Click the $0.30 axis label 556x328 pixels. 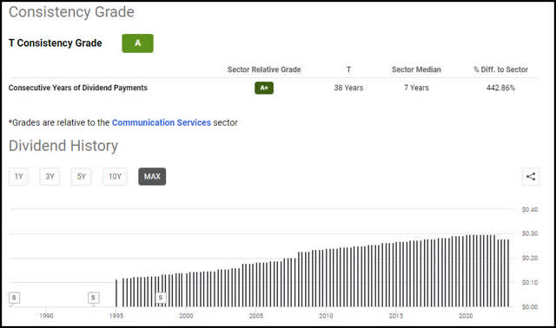[530, 233]
